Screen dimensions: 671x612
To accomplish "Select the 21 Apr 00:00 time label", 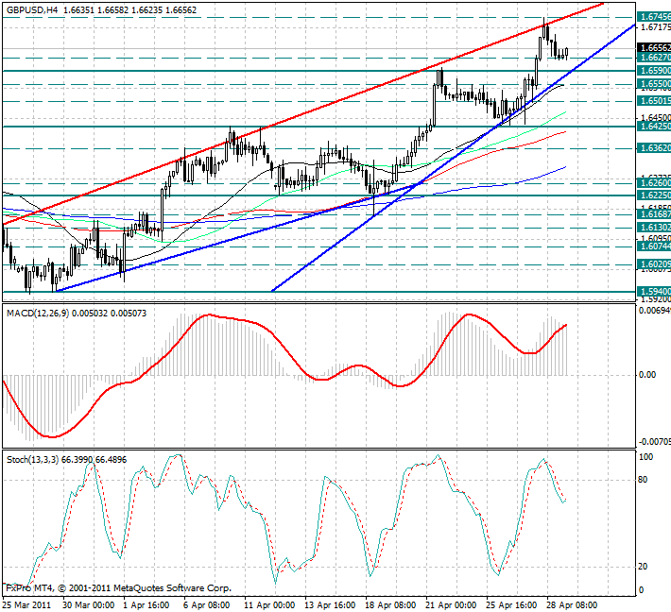I will (451, 605).
